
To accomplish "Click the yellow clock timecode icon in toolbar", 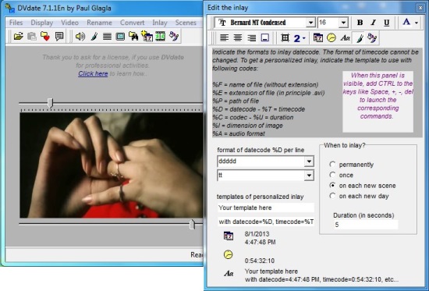I will [x=331, y=37].
